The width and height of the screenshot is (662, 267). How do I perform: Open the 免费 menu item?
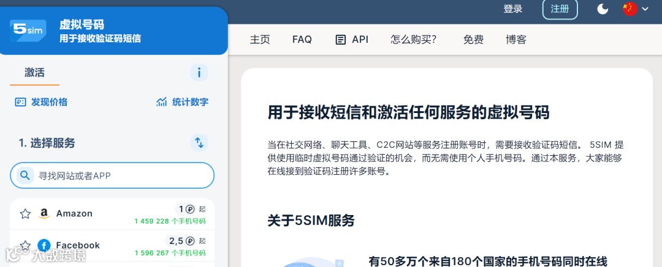pos(473,40)
